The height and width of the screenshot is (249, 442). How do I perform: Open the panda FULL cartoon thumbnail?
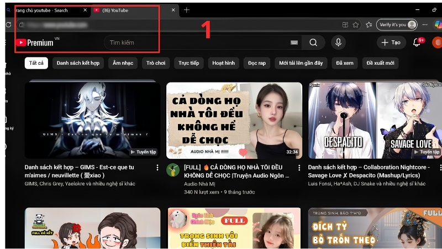coord(93,228)
